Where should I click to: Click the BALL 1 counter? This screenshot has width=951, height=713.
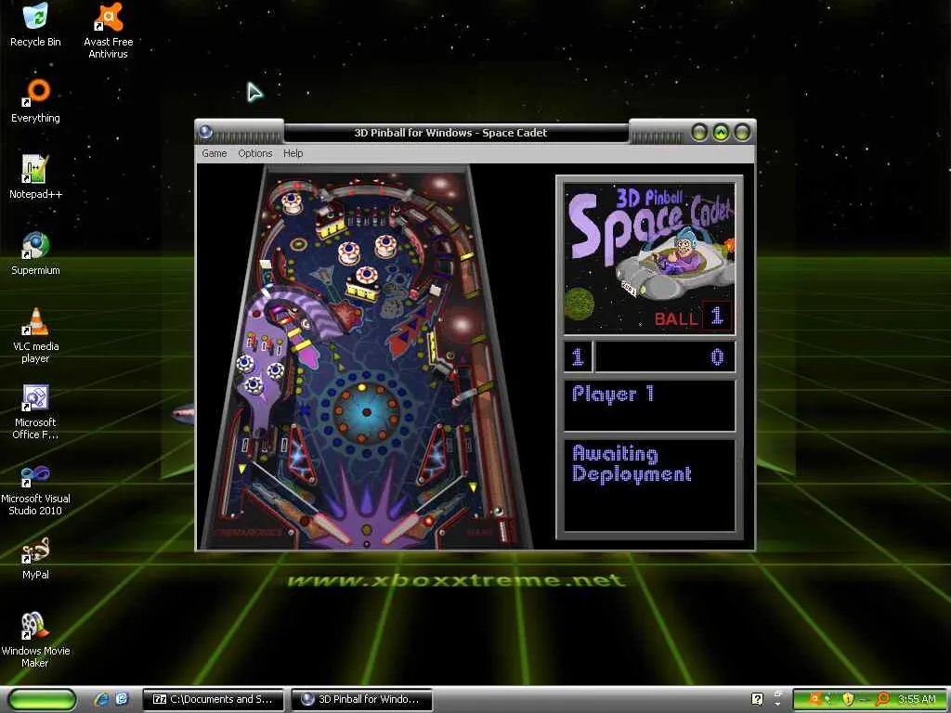(x=693, y=317)
